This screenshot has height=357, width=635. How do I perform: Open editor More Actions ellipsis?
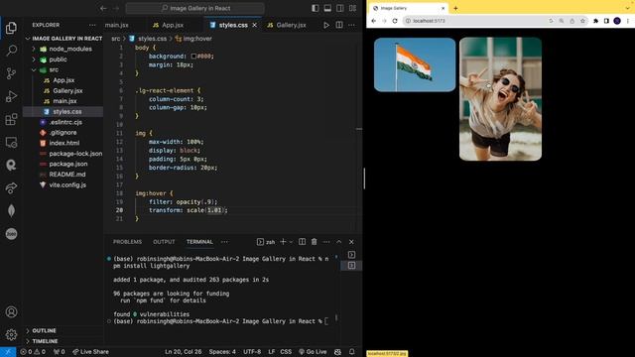pyautogui.click(x=351, y=25)
